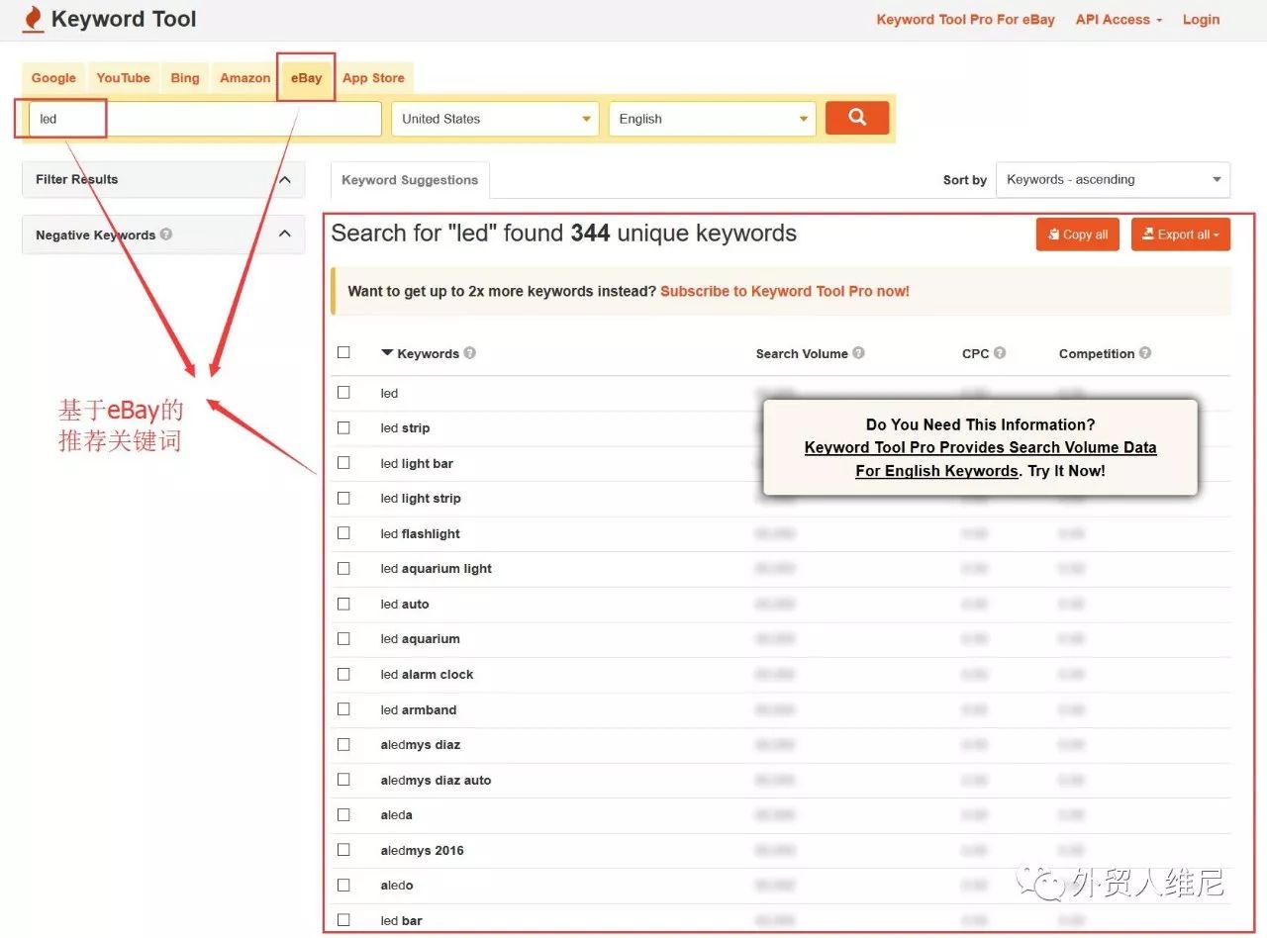This screenshot has height=938, width=1267.
Task: Toggle the select-all keywords checkbox
Action: click(343, 352)
